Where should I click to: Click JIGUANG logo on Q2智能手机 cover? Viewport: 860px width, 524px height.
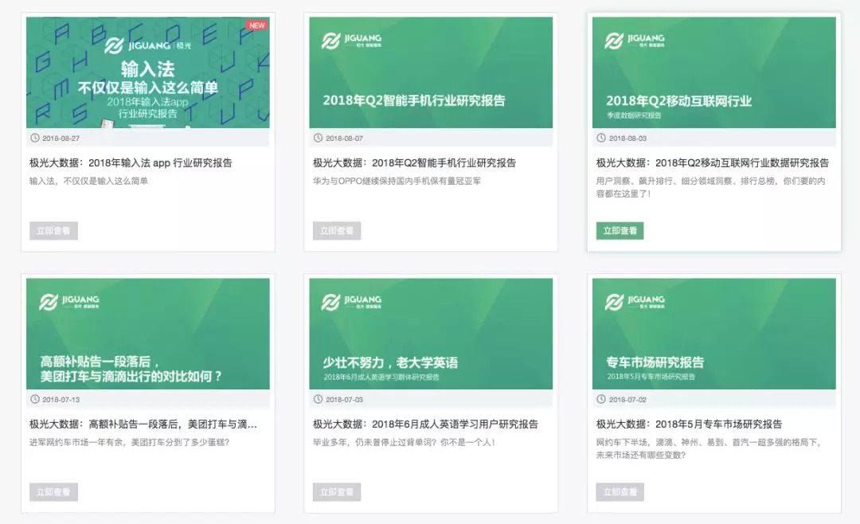352,41
